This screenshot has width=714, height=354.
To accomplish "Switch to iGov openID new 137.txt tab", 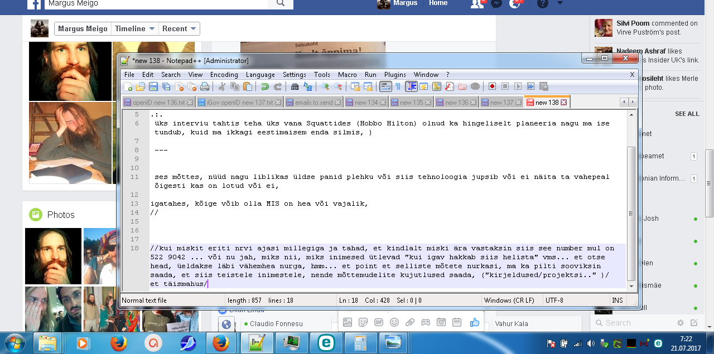I will pos(239,103).
